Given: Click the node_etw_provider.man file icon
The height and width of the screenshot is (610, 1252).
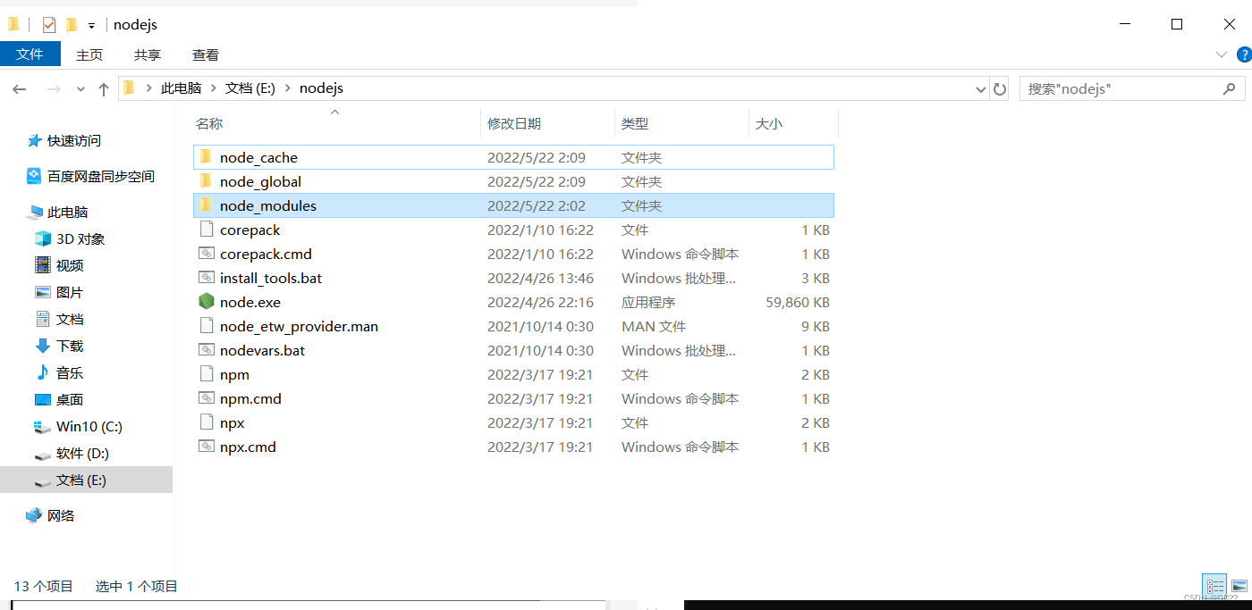Looking at the screenshot, I should point(207,326).
